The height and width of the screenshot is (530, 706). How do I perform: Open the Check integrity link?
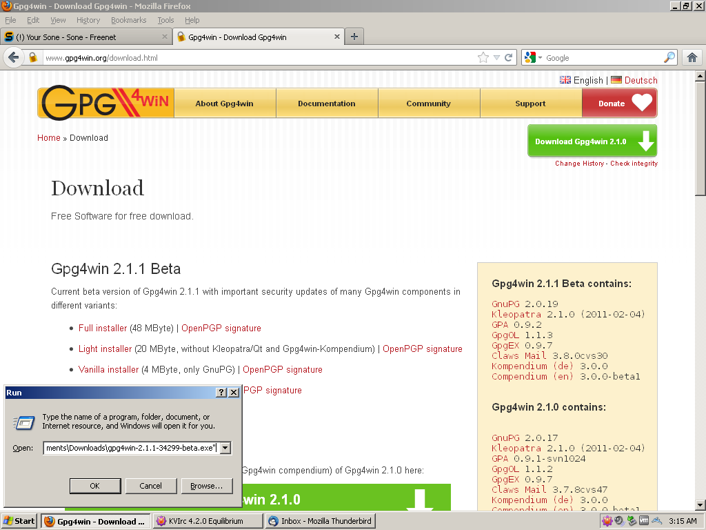click(634, 163)
